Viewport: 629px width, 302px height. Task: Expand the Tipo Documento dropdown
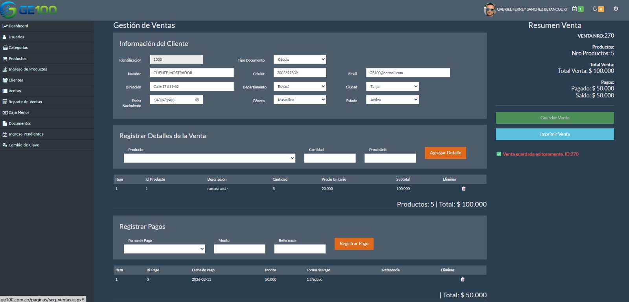pos(300,59)
